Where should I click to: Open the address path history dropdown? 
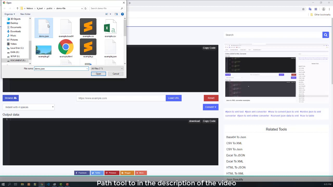click(82, 8)
